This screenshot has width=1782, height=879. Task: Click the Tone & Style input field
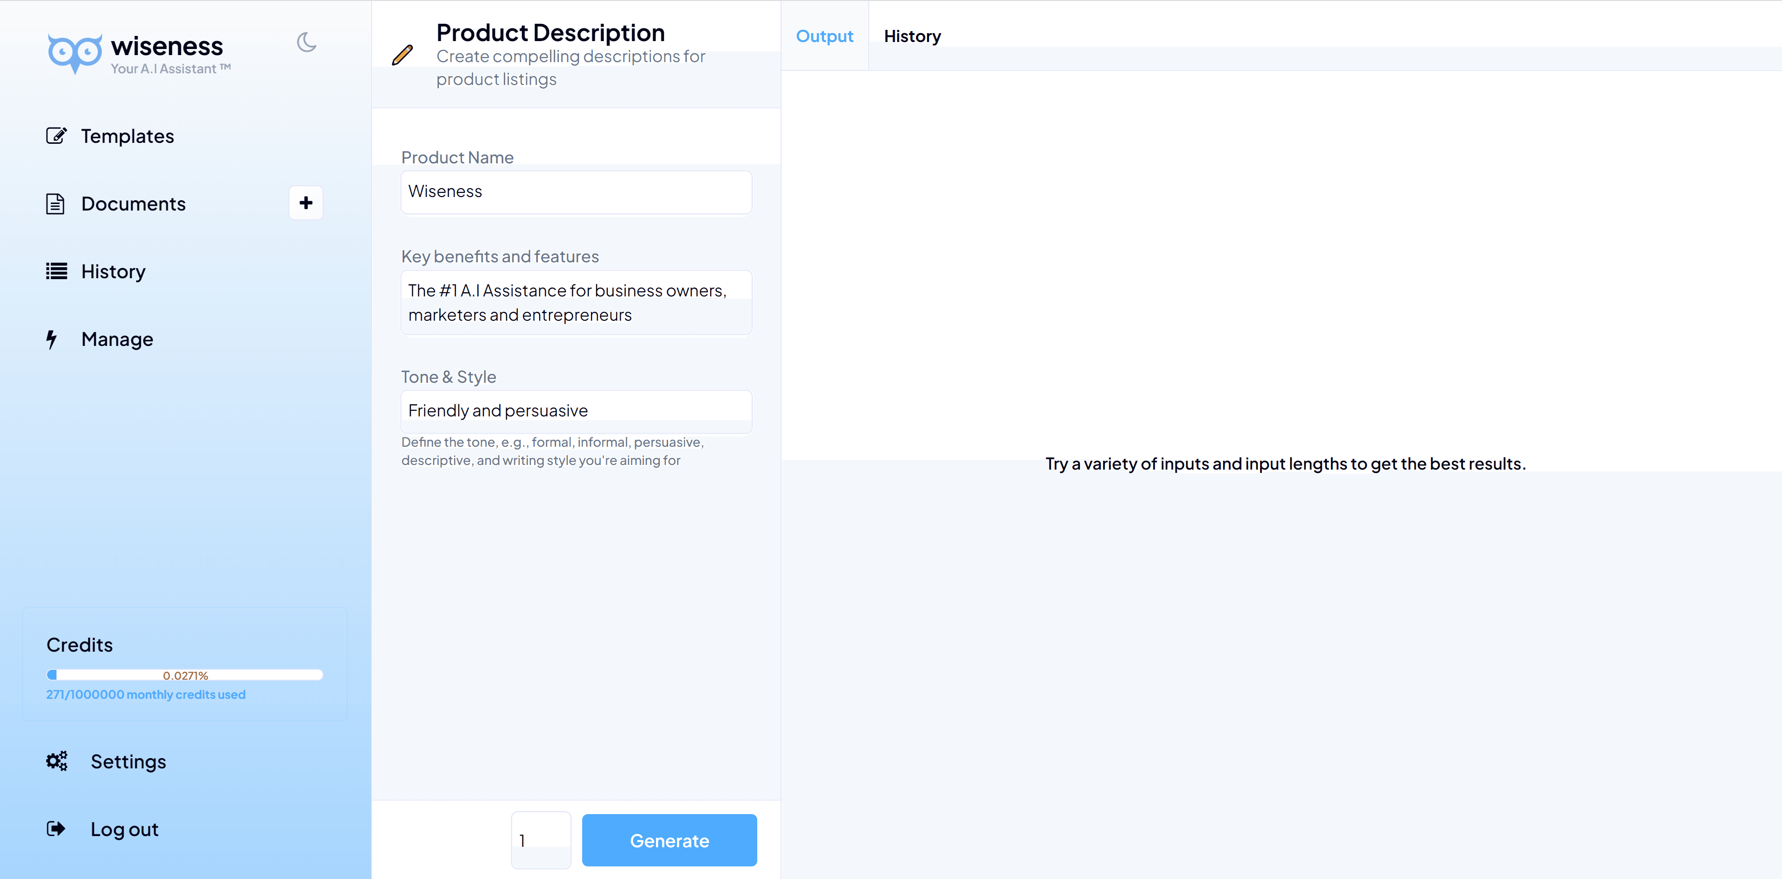click(x=576, y=411)
